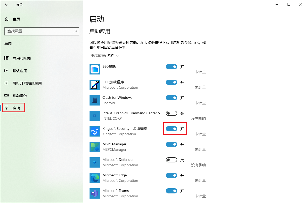The height and width of the screenshot is (203, 307).
Task: Turn off the Clash for Windows startup toggle
Action: (171, 98)
